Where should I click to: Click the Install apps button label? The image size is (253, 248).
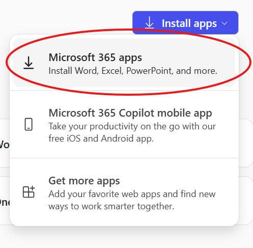(189, 23)
